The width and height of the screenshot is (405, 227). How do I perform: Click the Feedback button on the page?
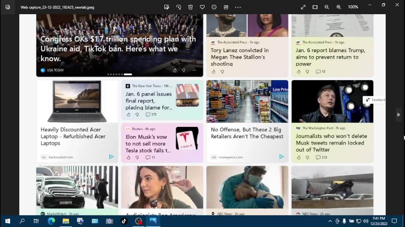(375, 100)
